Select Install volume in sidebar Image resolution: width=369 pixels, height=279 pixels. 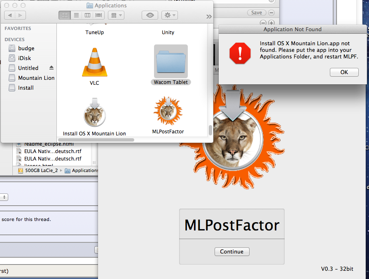[26, 88]
